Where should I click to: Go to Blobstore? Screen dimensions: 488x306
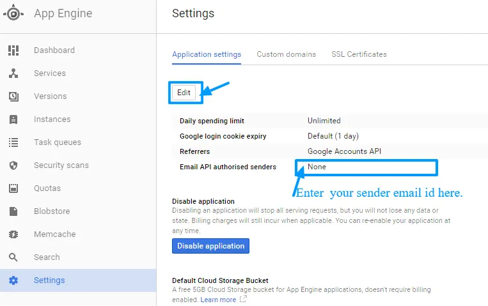pos(78,211)
